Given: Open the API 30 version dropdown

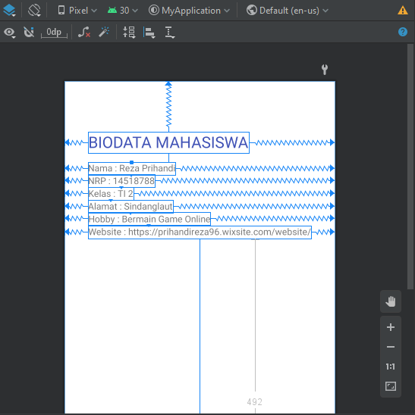Looking at the screenshot, I should point(122,11).
